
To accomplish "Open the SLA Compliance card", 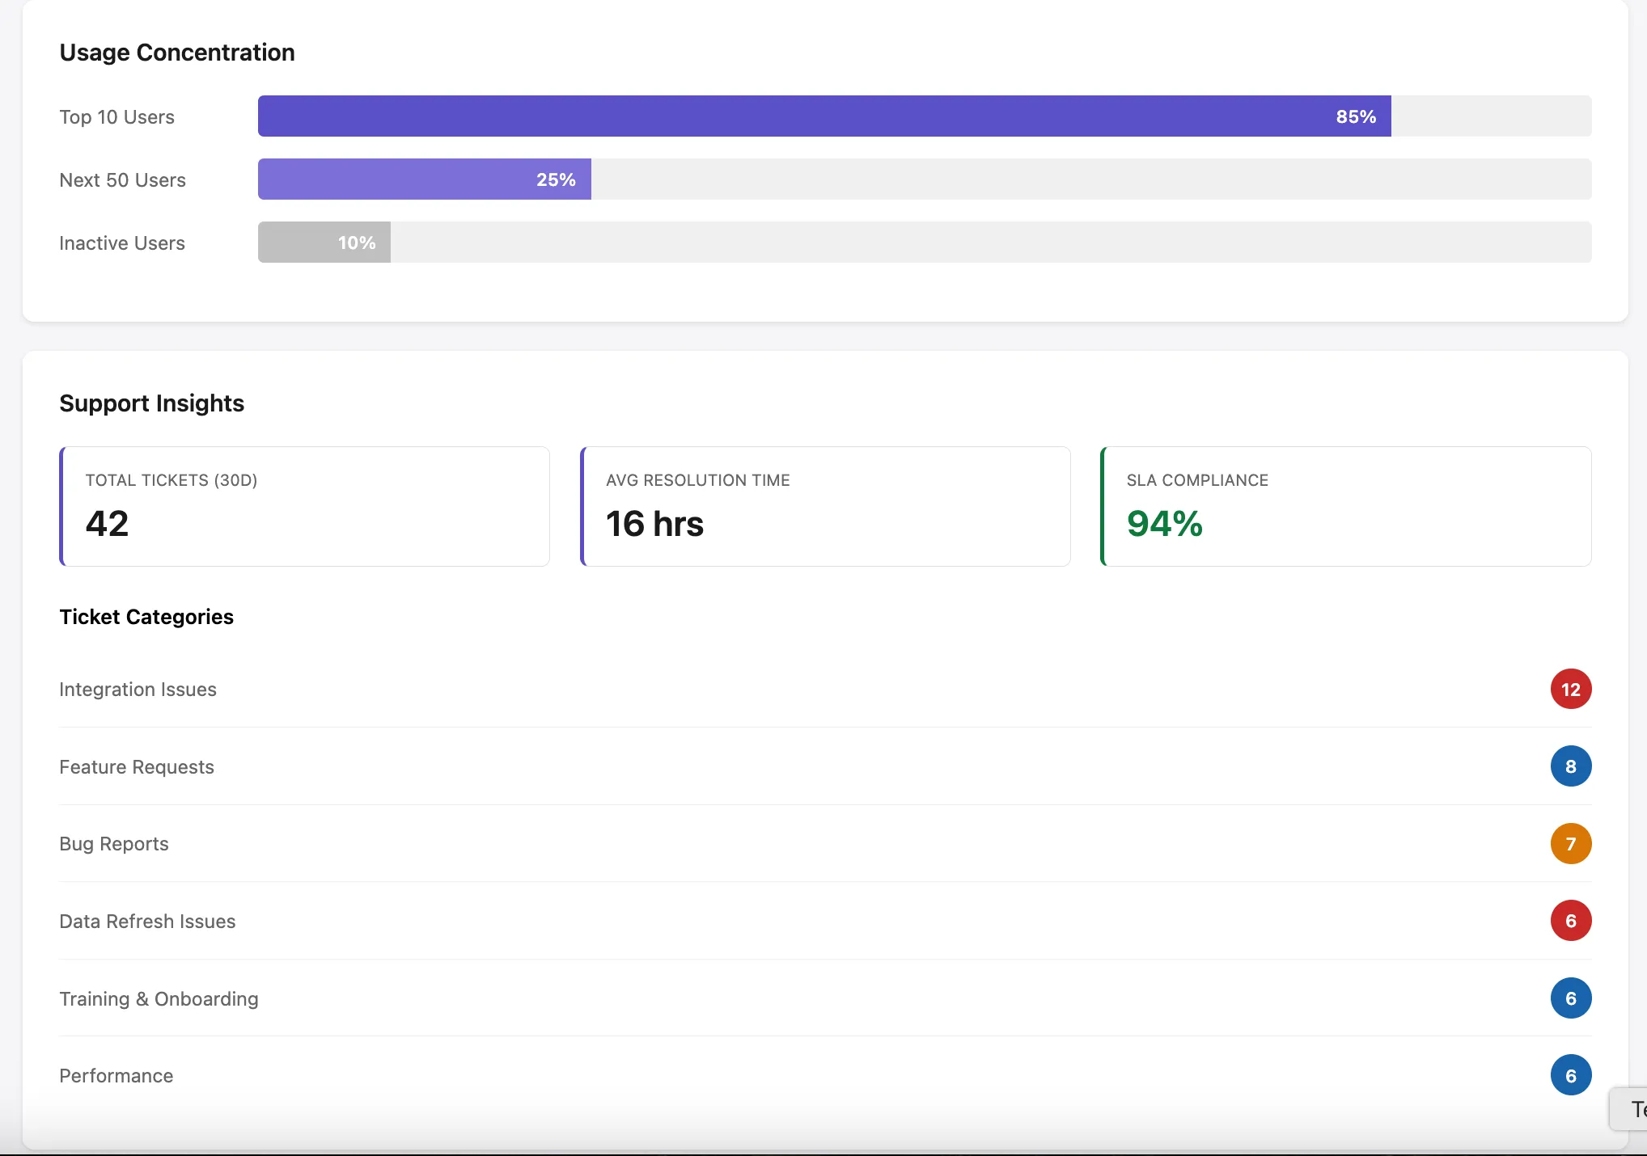I will pos(1346,507).
